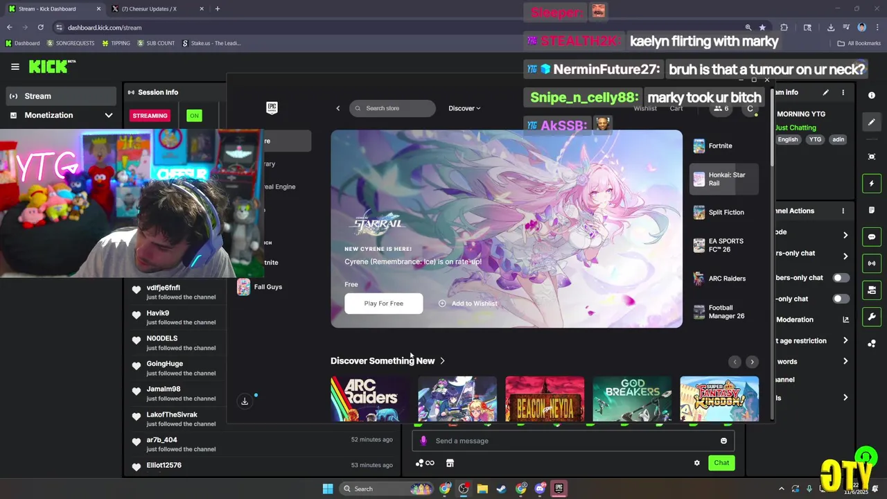Open God Breakers game thumbnail

(632, 399)
